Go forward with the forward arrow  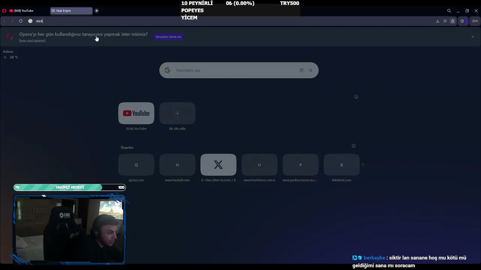[x=12, y=21]
